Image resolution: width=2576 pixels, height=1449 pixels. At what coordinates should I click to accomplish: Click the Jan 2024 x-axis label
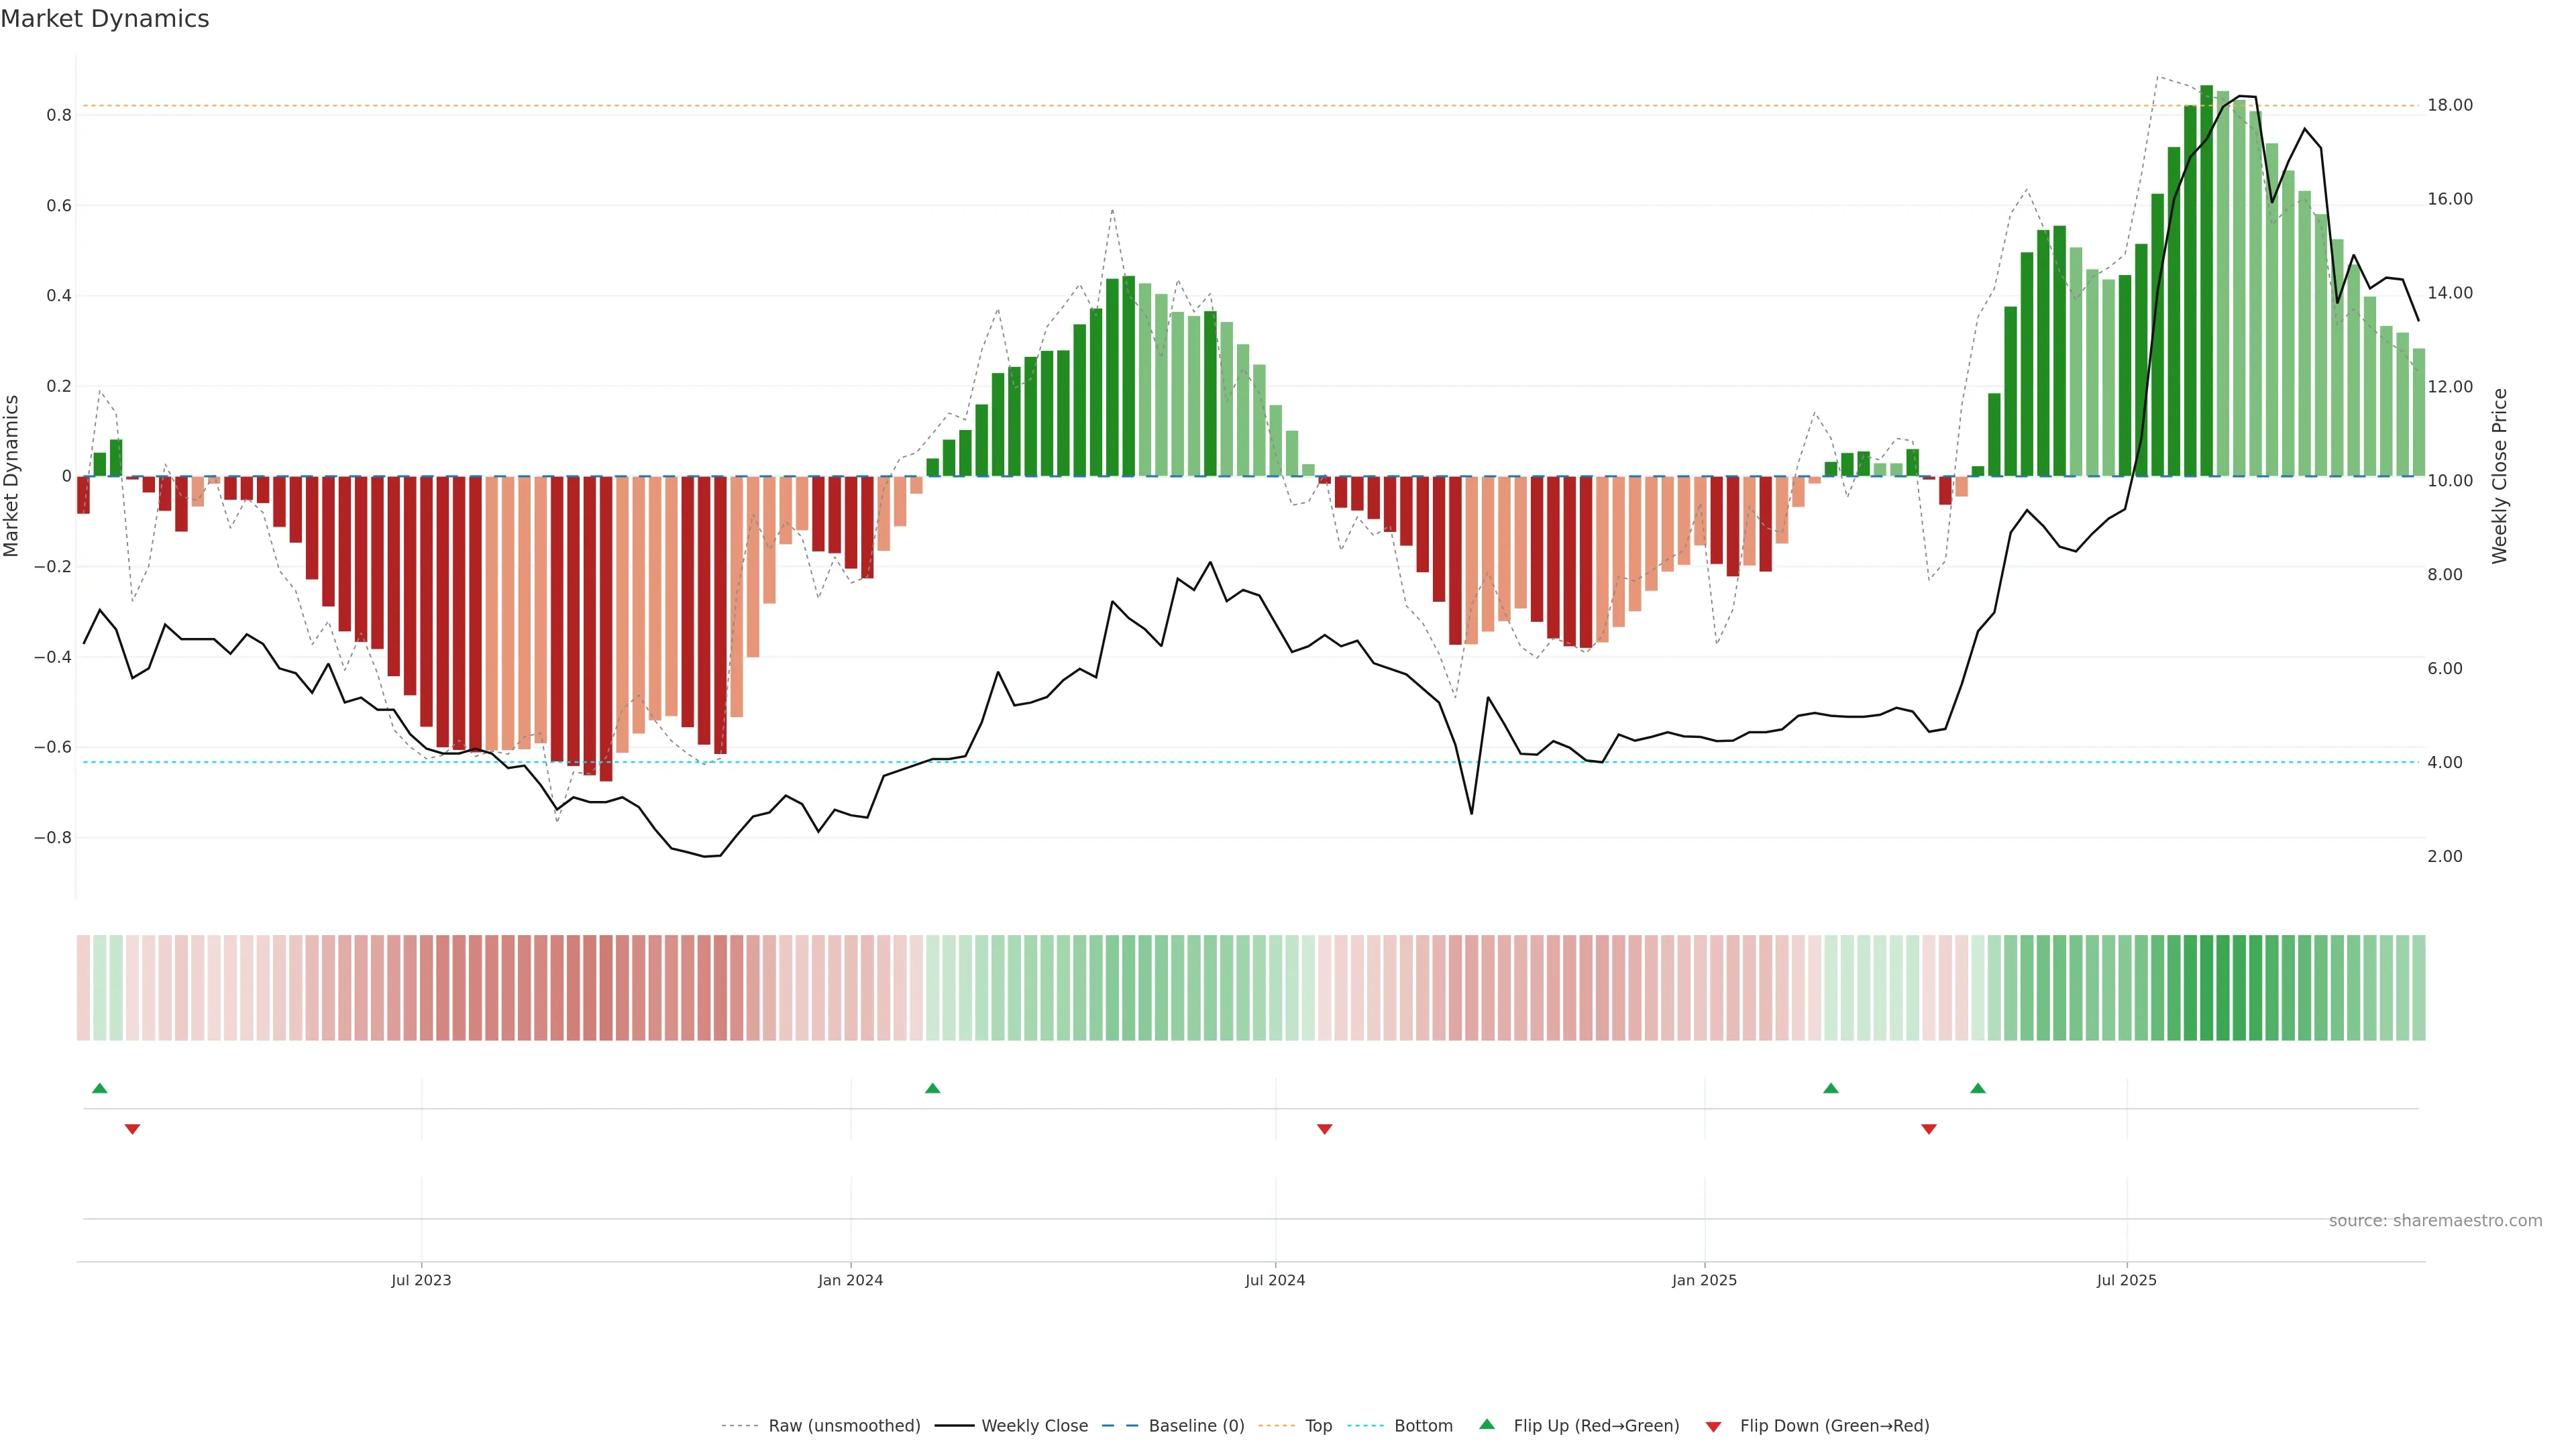coord(850,1280)
